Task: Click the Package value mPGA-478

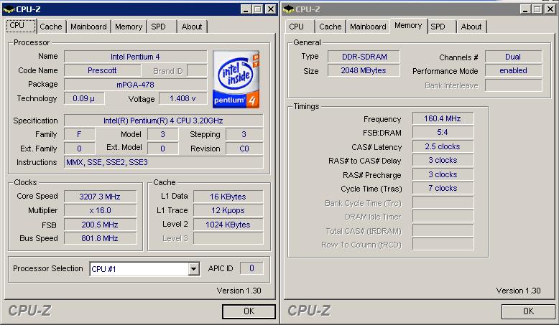Action: (136, 85)
